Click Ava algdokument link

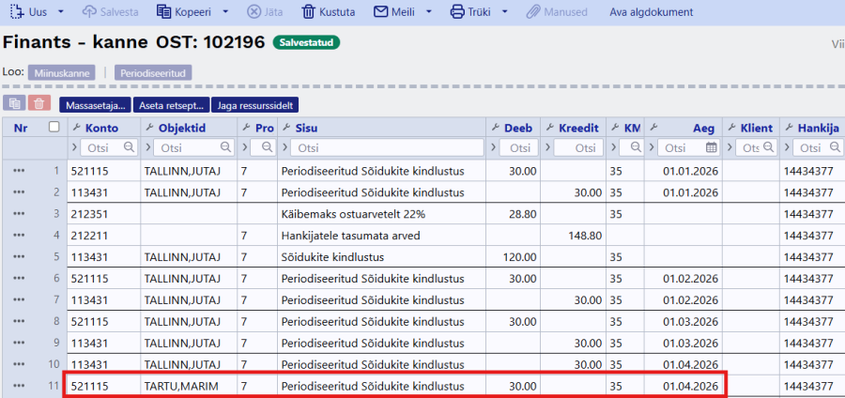point(652,12)
